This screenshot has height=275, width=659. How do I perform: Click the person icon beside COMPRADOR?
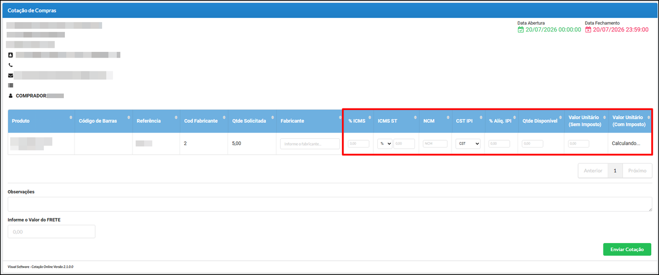10,96
